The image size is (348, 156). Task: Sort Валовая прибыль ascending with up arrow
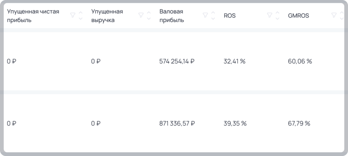click(213, 13)
